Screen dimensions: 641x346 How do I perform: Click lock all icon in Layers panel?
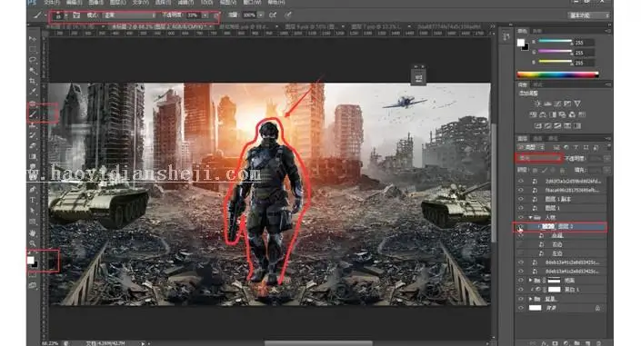563,170
